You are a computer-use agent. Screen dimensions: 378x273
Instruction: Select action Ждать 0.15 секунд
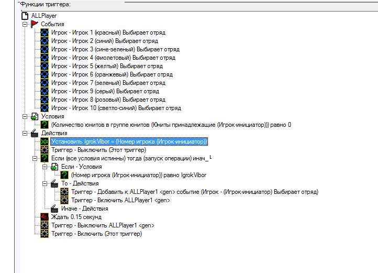[x=76, y=217]
